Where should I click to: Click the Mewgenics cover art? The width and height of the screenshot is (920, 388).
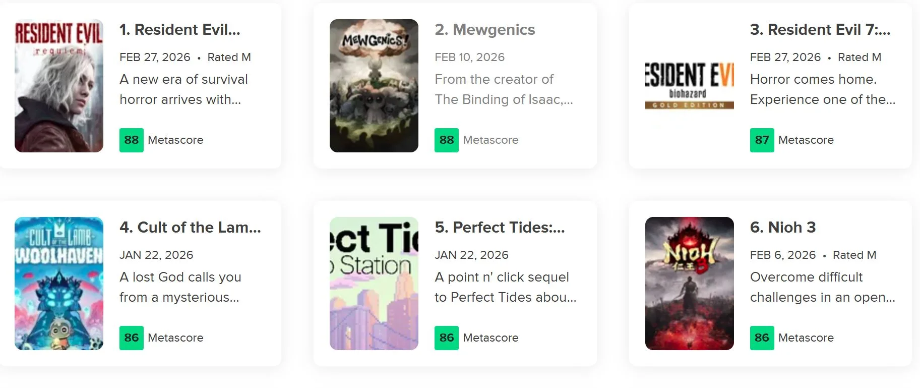pyautogui.click(x=374, y=86)
